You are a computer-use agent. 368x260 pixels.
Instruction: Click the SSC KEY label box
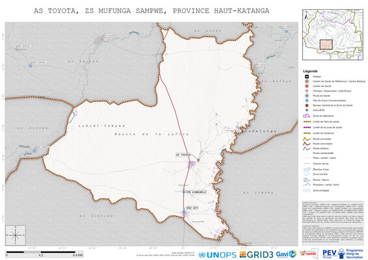click(192, 208)
